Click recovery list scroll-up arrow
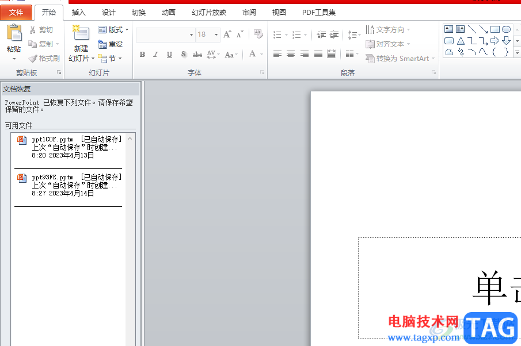The image size is (521, 346). pos(130,139)
